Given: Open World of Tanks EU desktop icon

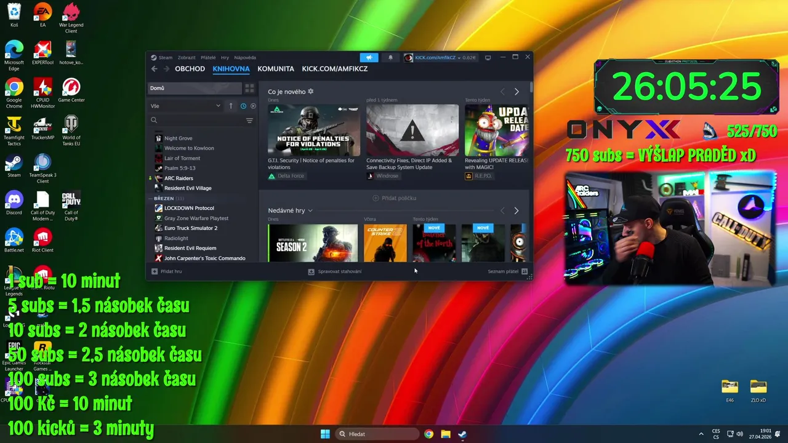Looking at the screenshot, I should coord(71,131).
